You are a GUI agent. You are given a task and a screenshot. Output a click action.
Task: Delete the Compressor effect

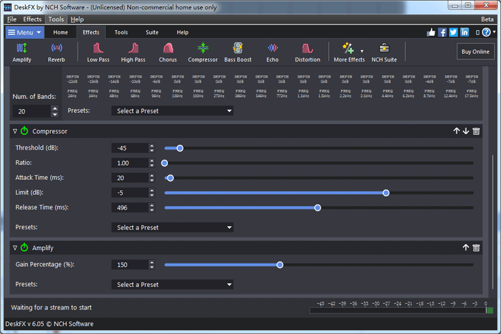point(476,131)
